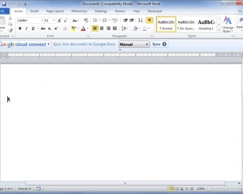Adjust the zoom slider handle

[226, 189]
